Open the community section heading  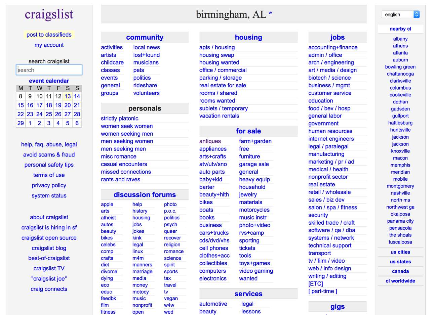[145, 37]
